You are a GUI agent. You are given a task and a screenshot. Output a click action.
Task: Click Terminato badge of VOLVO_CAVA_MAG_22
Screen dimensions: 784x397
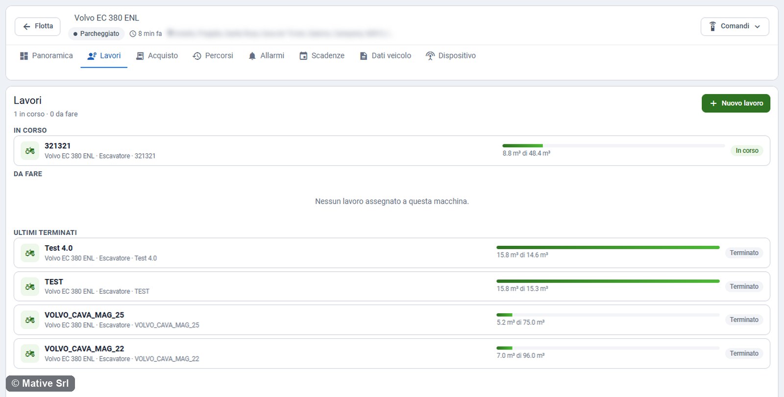point(744,353)
